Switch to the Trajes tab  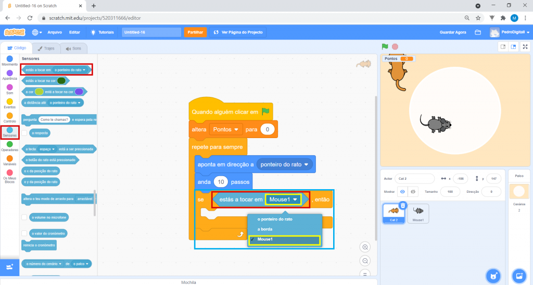(46, 48)
